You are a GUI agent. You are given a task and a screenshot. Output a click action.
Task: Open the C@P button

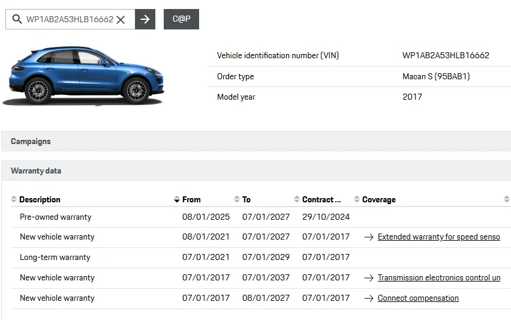[181, 19]
